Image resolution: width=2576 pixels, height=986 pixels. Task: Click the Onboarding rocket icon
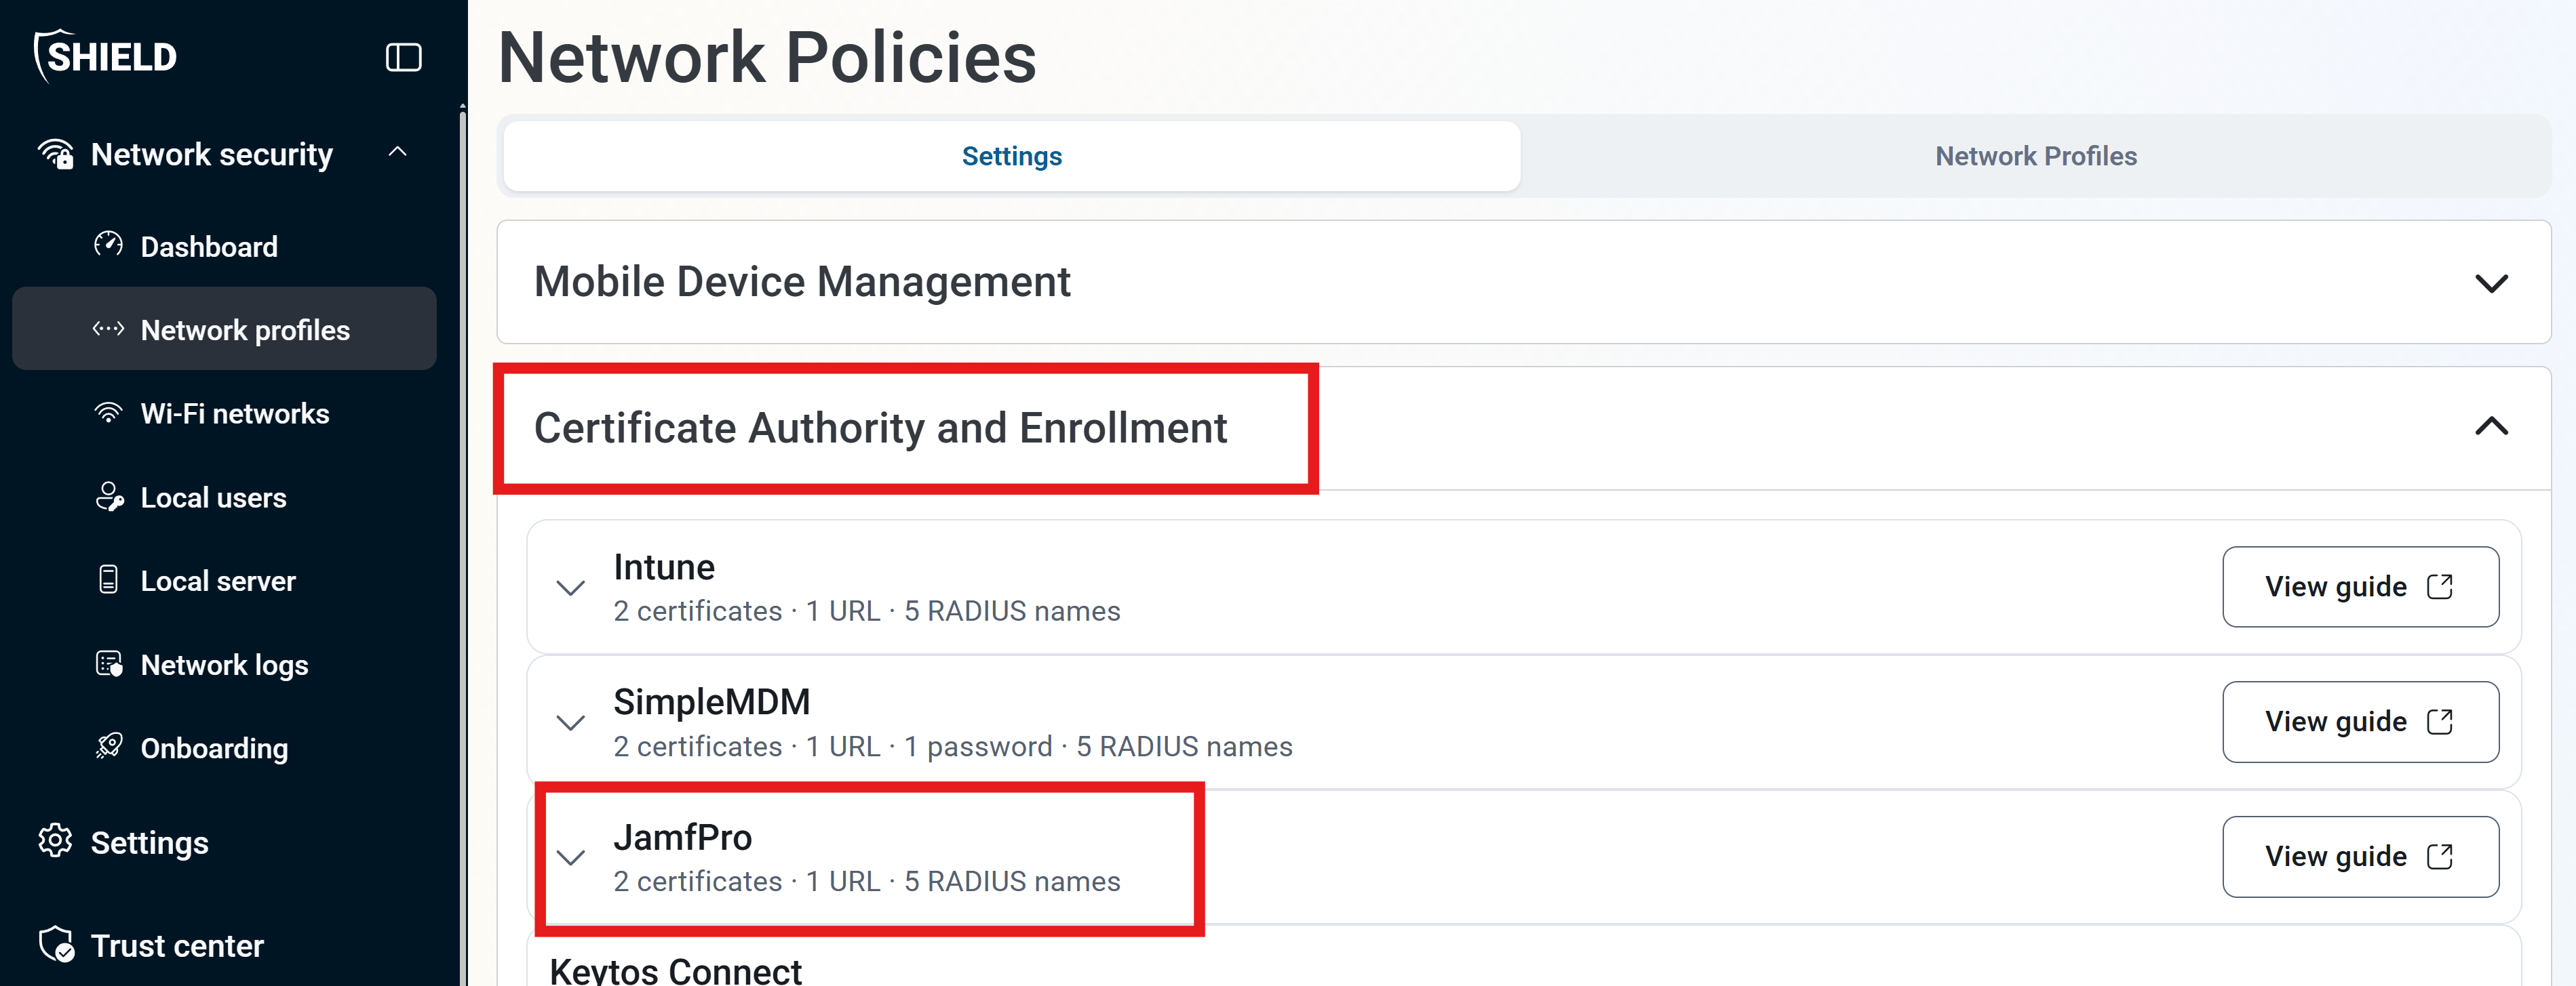tap(108, 746)
